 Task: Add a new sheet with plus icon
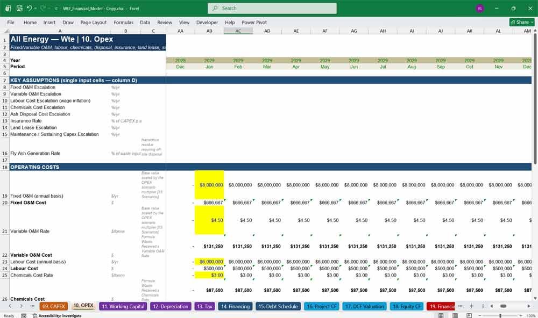(x=471, y=306)
